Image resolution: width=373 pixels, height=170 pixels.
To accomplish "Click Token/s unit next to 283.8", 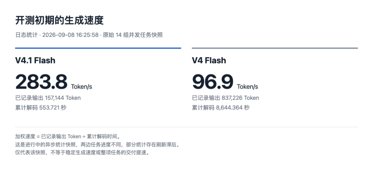I will pos(81,87).
